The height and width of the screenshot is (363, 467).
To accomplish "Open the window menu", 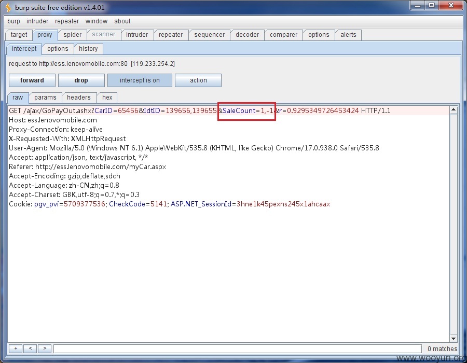I will pos(96,21).
